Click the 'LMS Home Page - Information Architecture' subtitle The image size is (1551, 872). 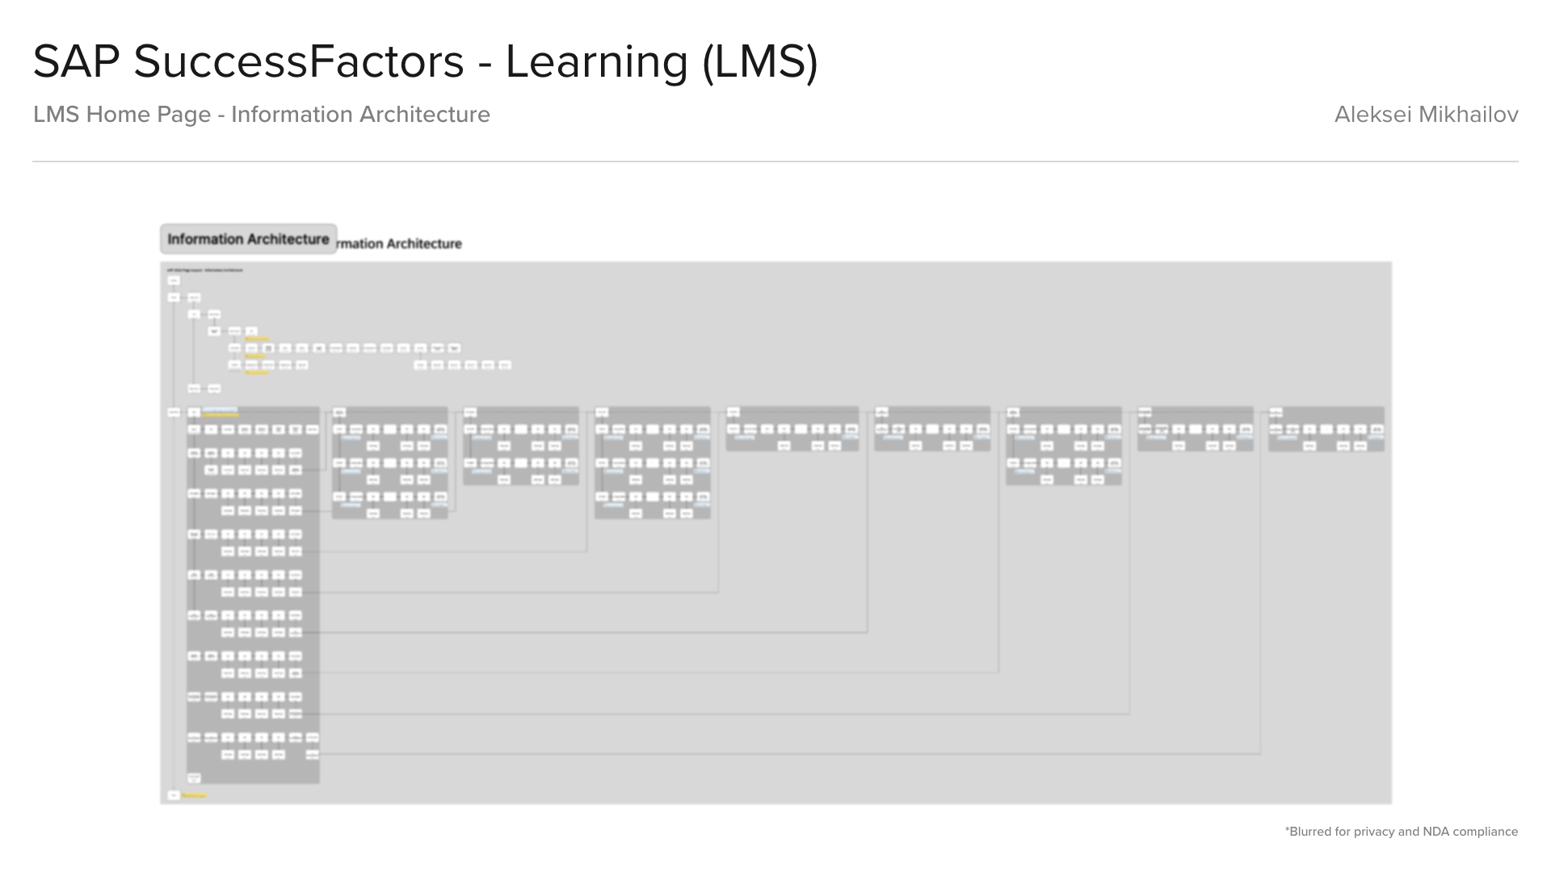262,115
